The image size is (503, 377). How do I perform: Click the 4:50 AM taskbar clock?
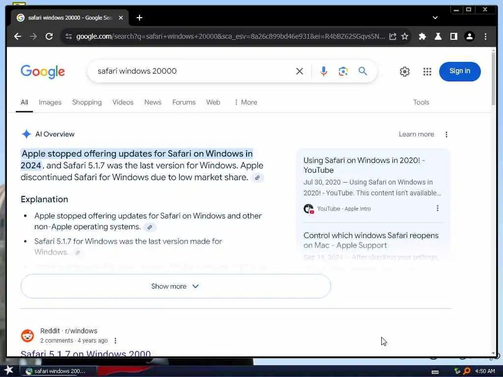pos(485,371)
